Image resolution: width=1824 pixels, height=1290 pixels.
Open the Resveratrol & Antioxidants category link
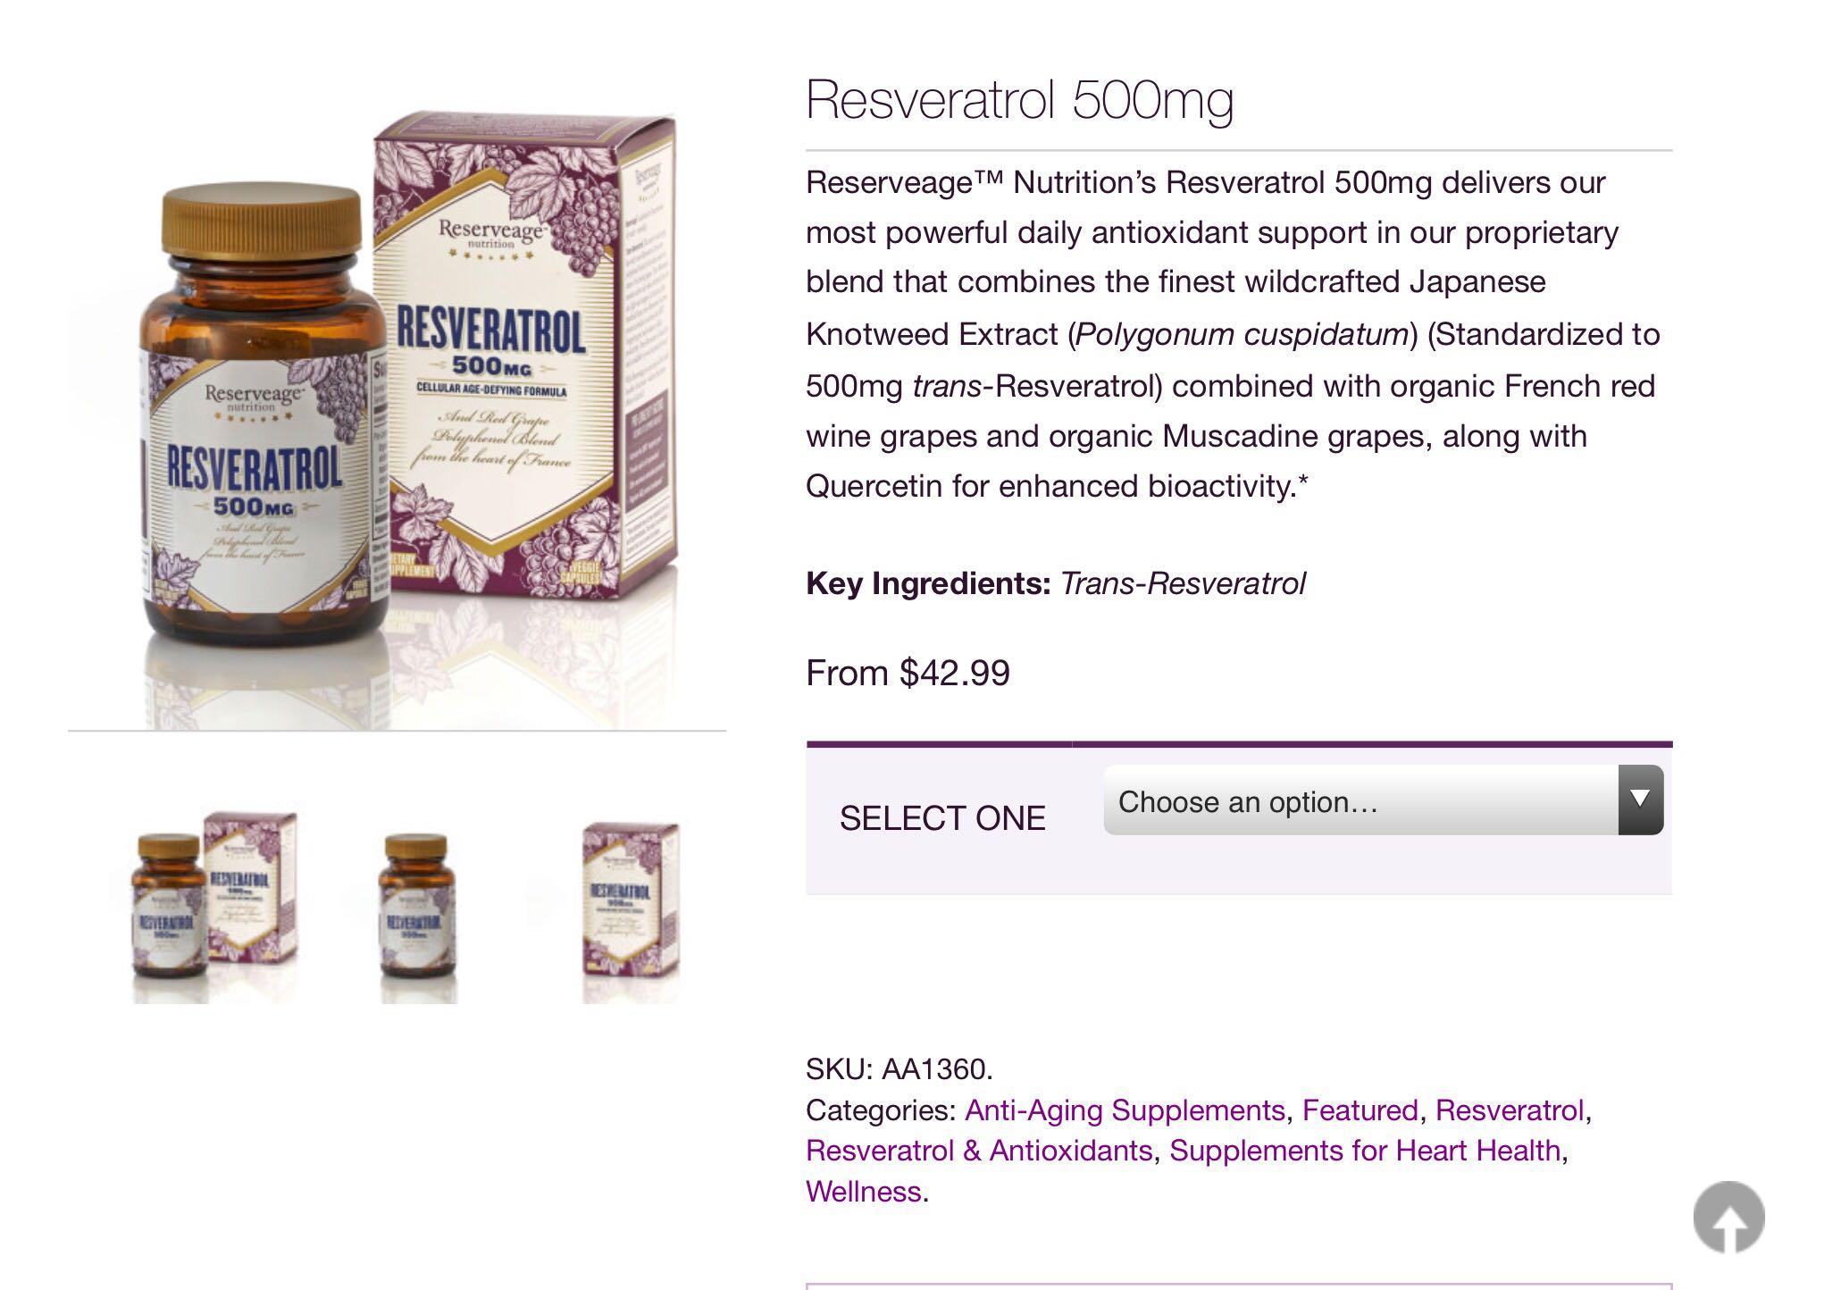tap(979, 1151)
